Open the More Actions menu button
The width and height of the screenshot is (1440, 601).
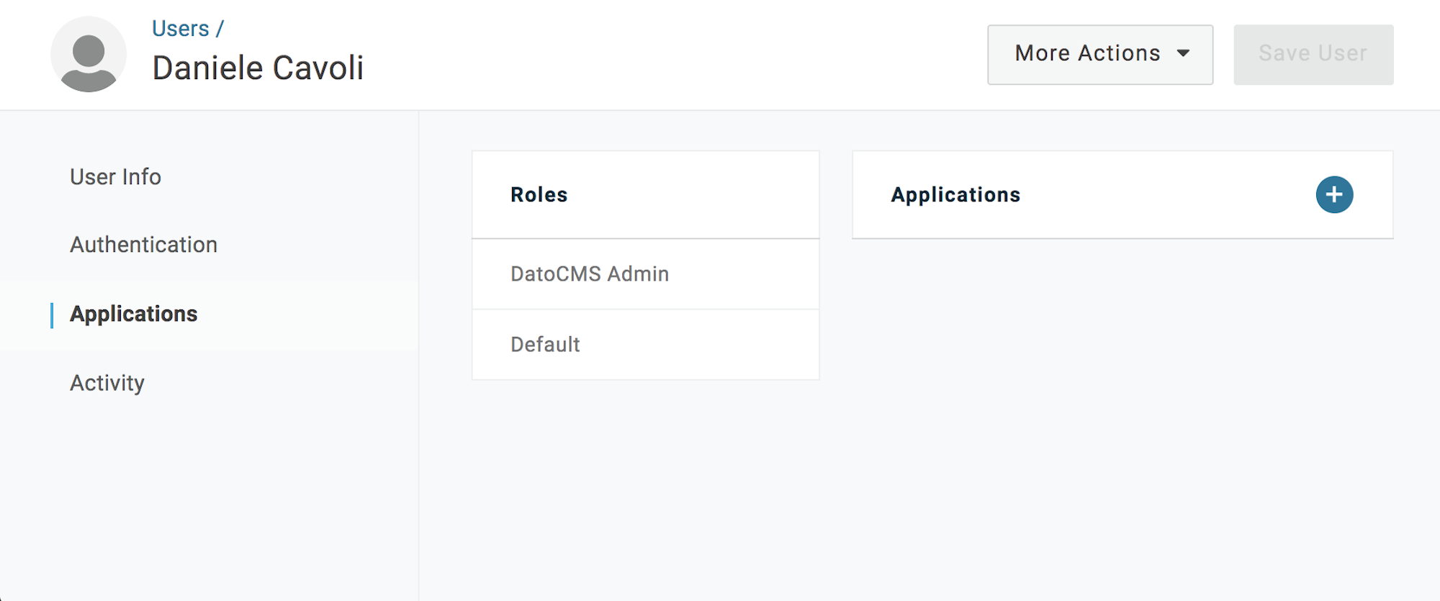point(1100,55)
